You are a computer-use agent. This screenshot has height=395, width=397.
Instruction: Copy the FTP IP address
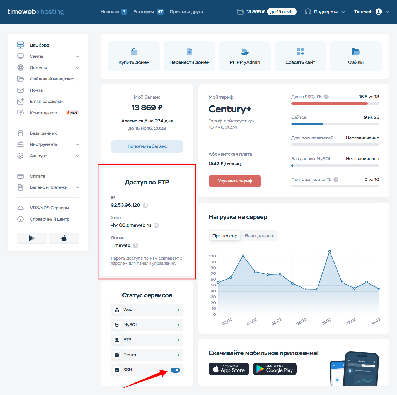146,205
